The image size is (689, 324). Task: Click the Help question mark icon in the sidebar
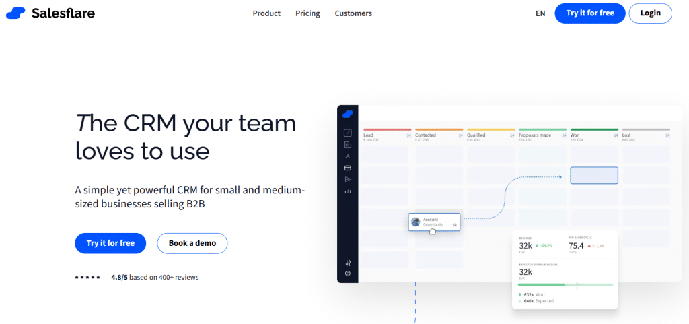pyautogui.click(x=348, y=273)
